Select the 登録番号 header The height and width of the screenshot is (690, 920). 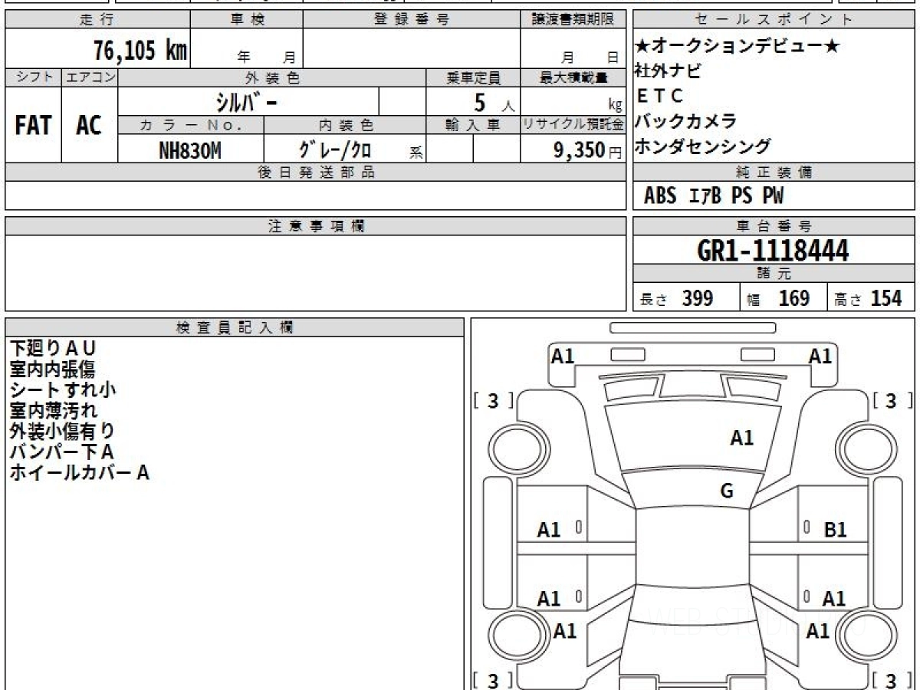click(412, 20)
